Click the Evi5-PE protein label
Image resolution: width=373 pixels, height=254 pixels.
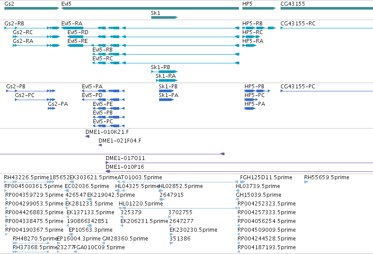[x=103, y=104]
